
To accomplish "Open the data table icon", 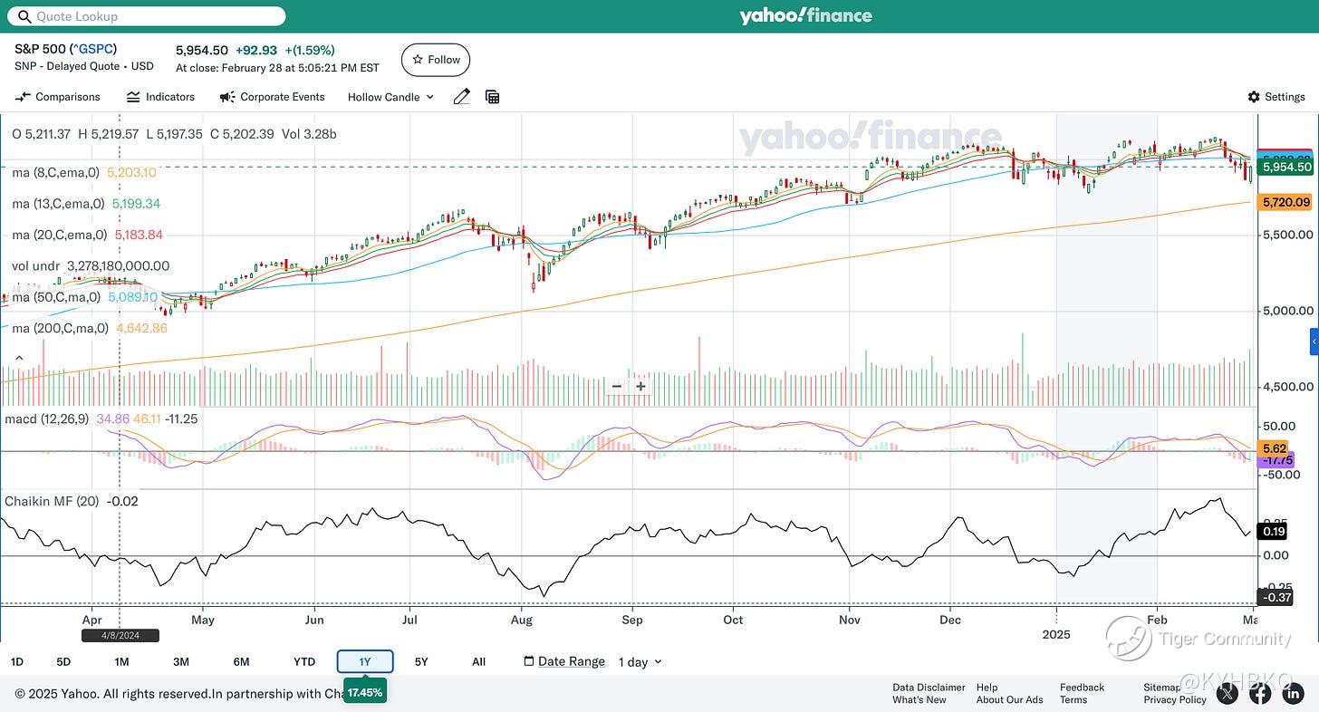I will (x=493, y=97).
